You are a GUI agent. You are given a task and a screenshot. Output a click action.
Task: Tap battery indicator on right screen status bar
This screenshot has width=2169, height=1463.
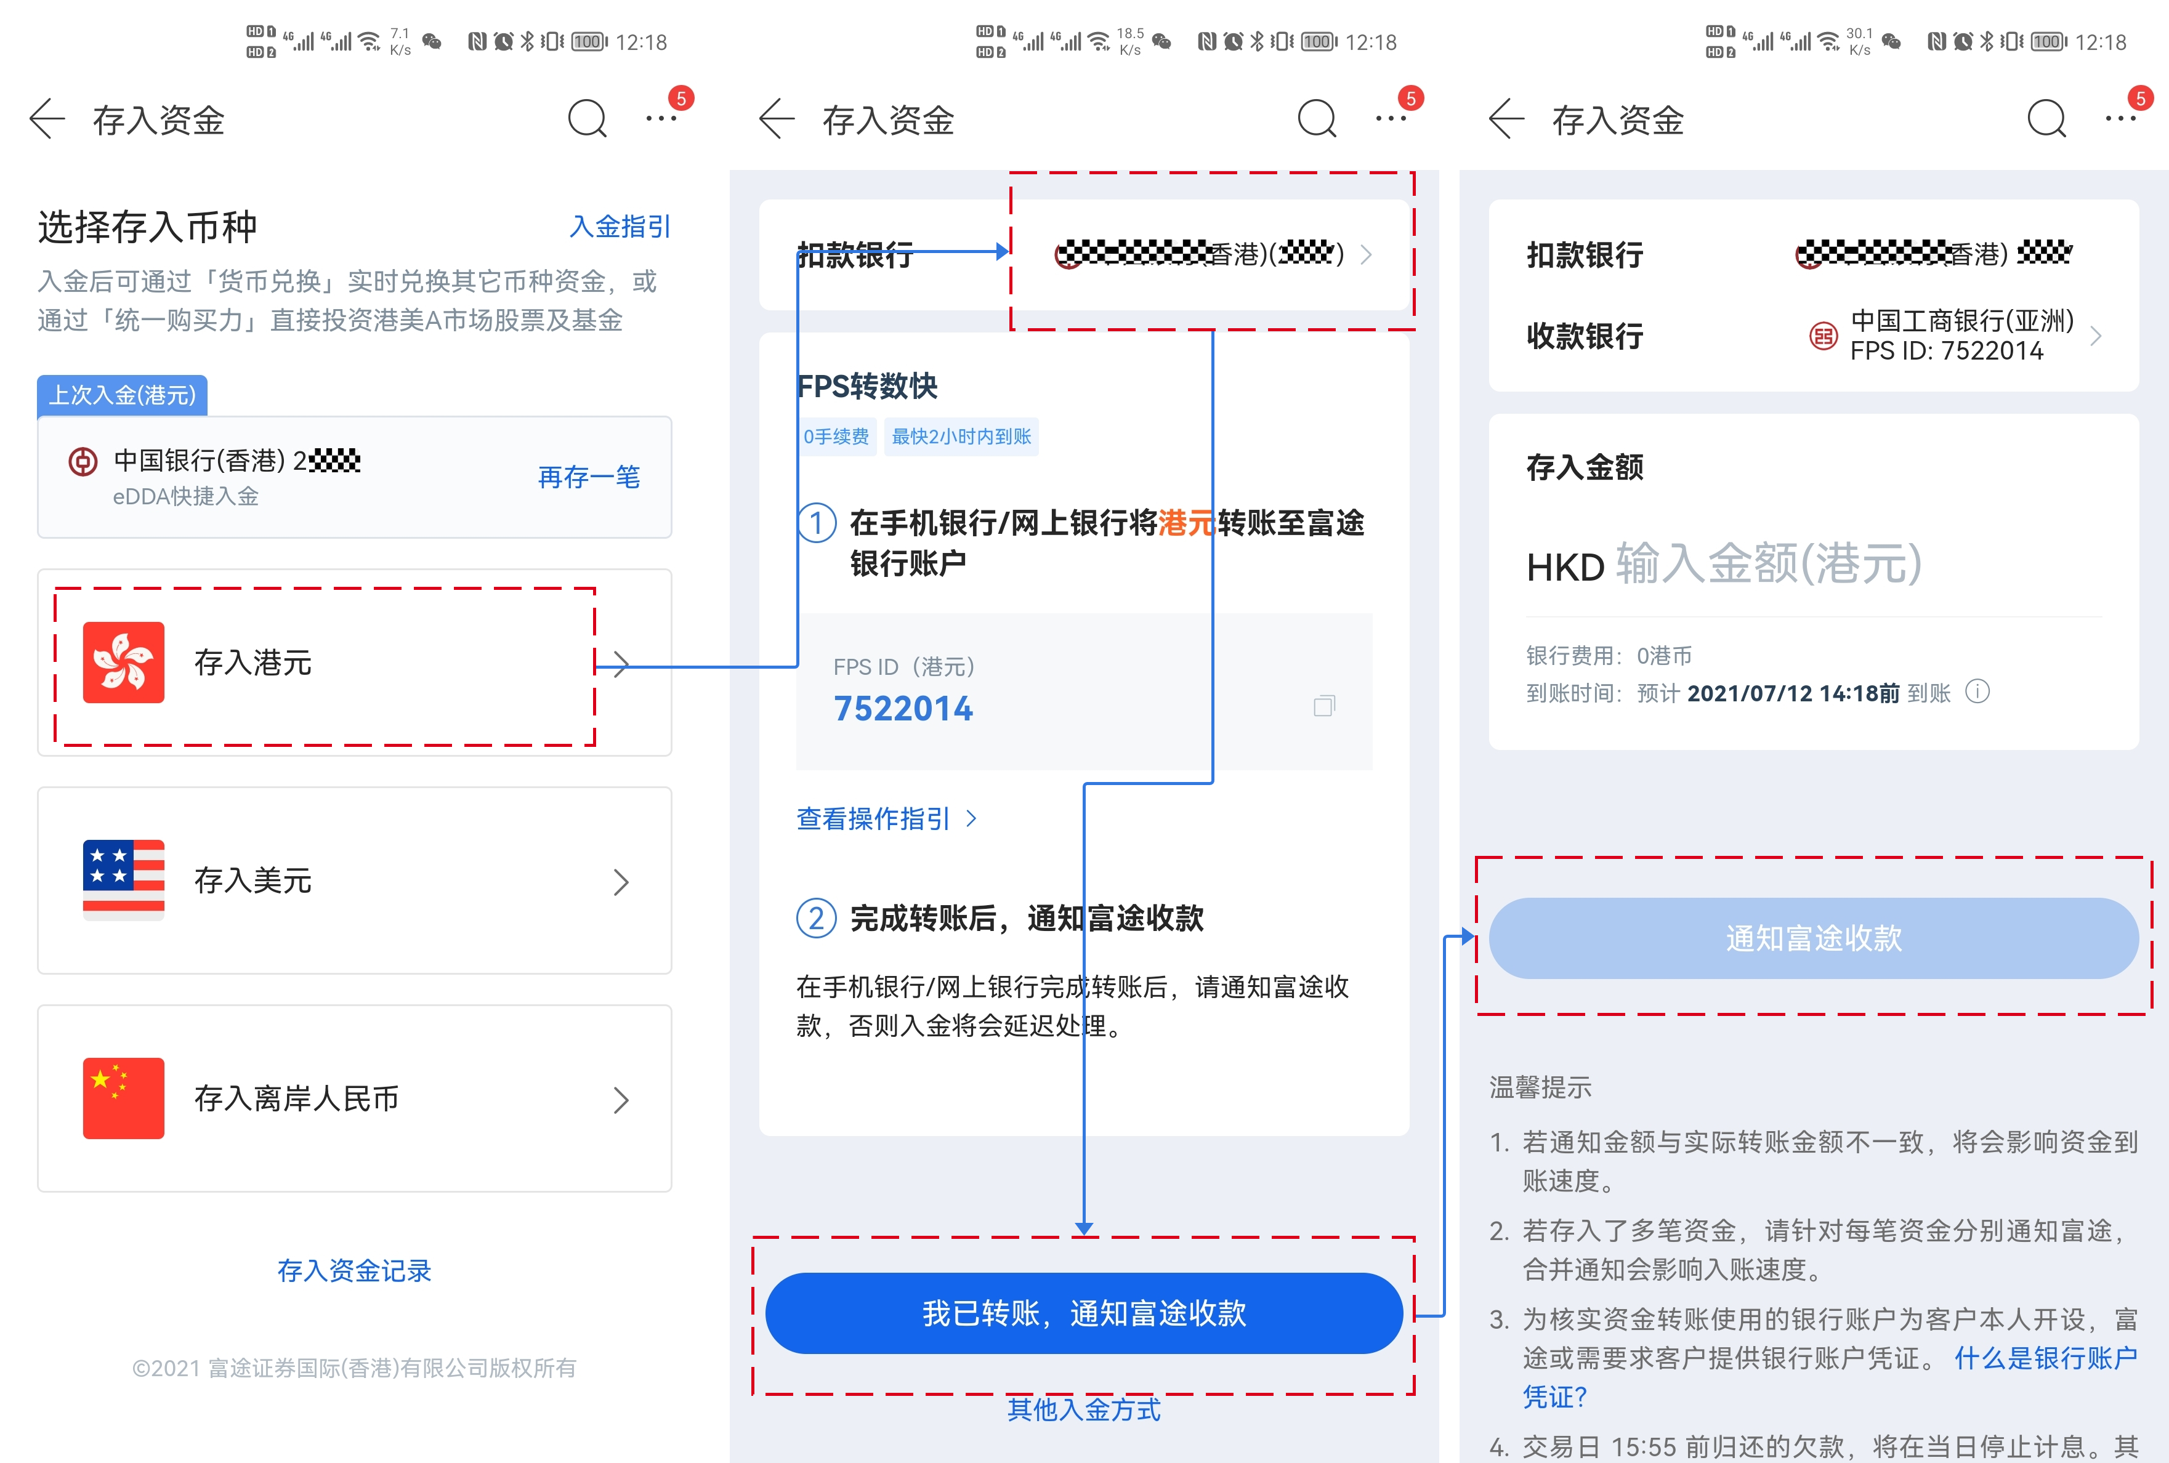coord(2049,41)
